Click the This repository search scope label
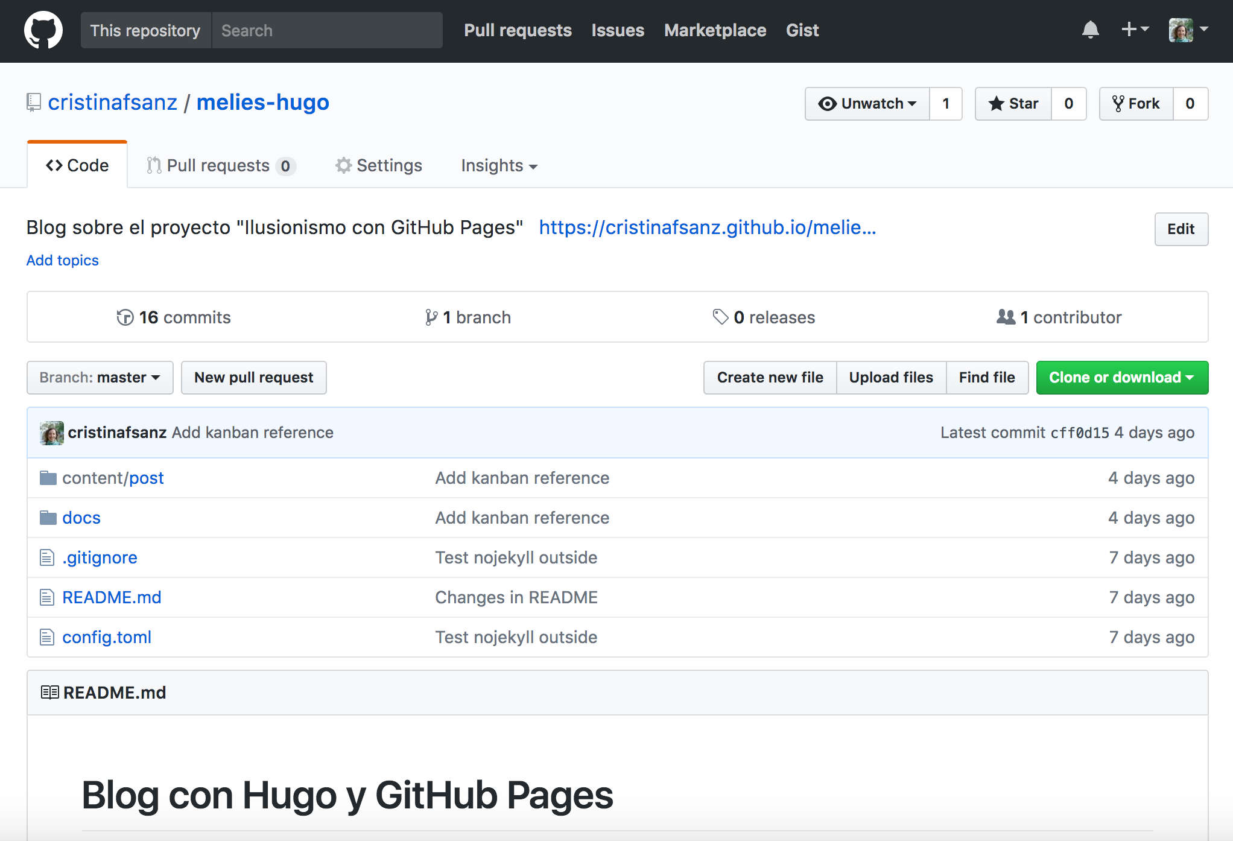Viewport: 1233px width, 841px height. 145,30
